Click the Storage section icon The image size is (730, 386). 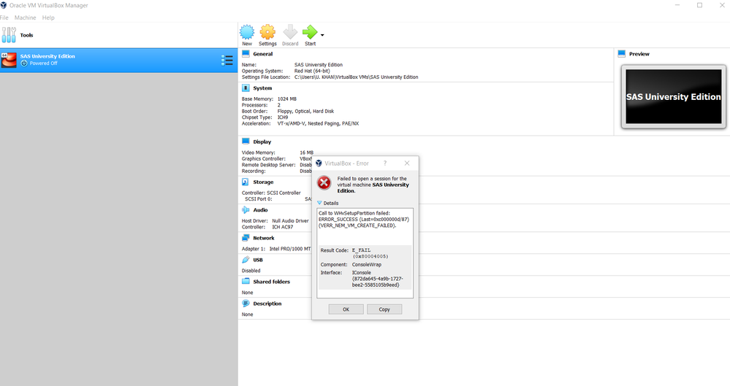[x=246, y=182]
